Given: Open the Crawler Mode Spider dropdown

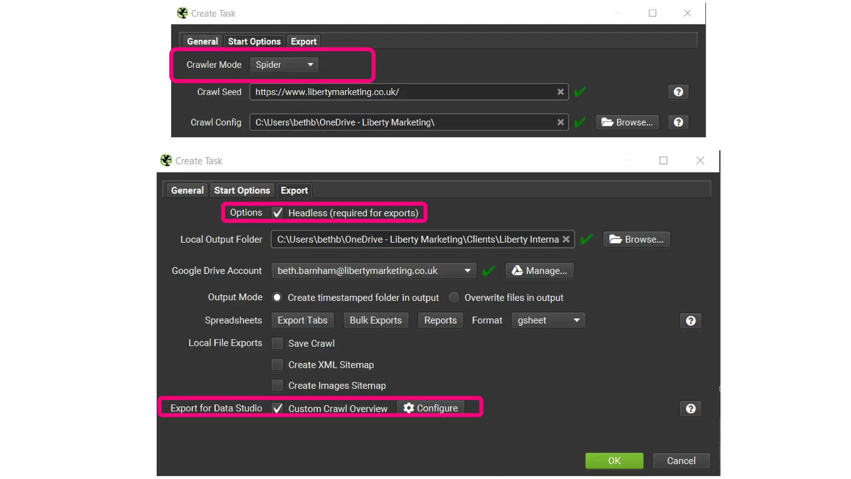Looking at the screenshot, I should (284, 65).
